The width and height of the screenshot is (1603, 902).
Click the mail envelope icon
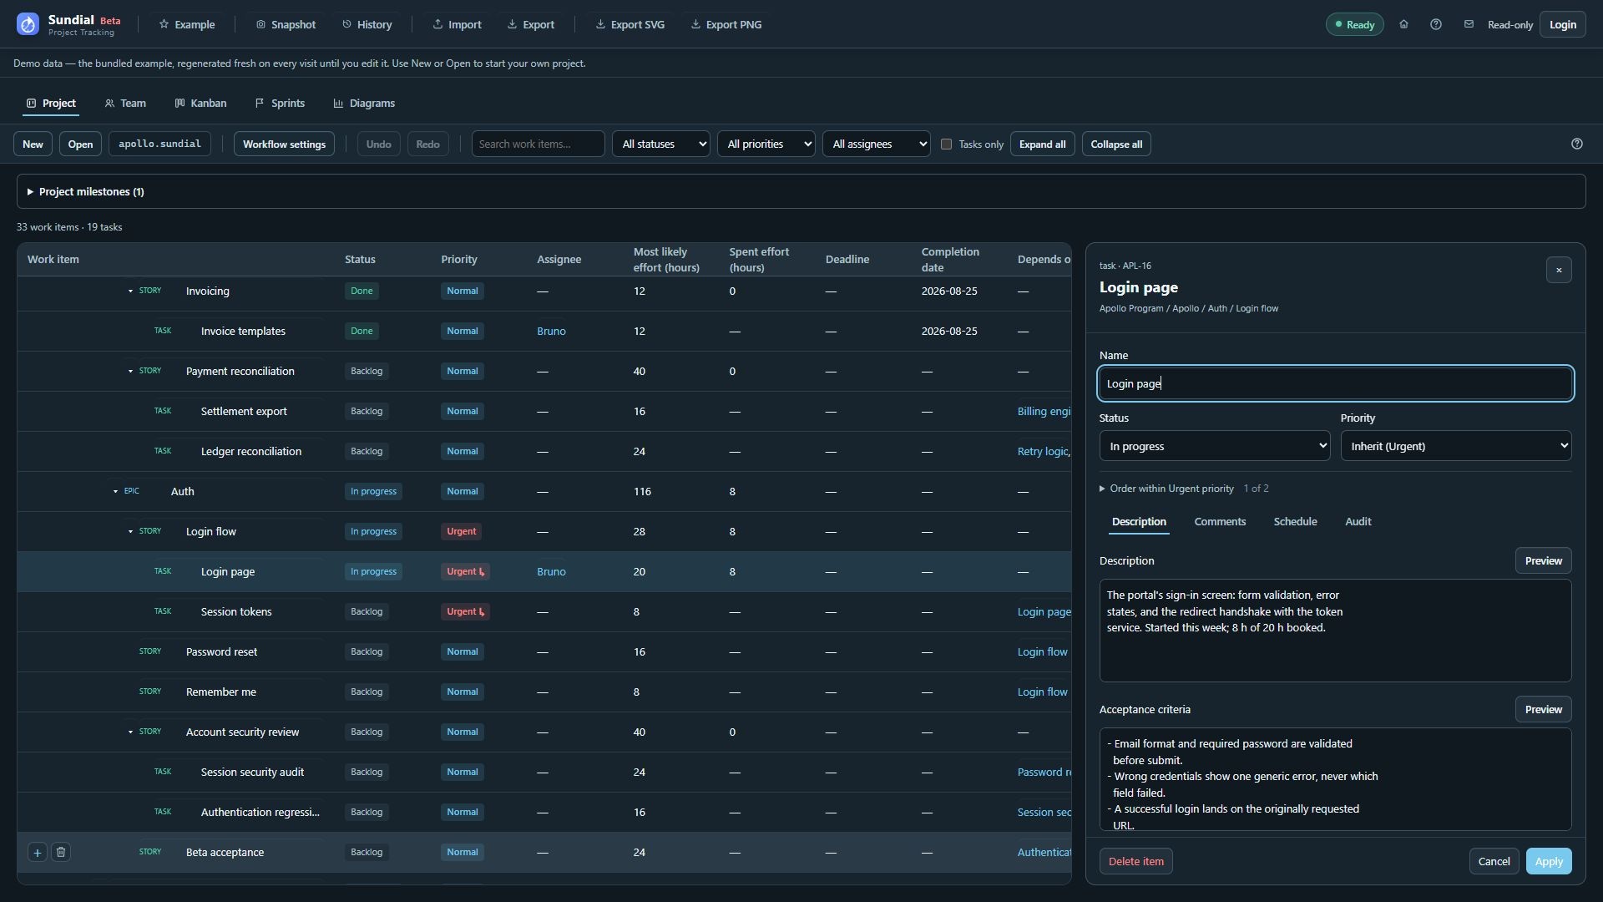coord(1469,24)
